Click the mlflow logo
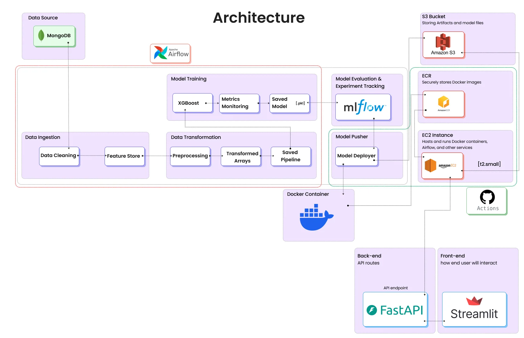Screen dimensions: 524x338 coord(365,107)
